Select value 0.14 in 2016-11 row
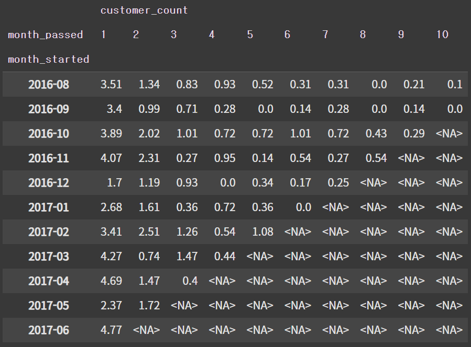This screenshot has height=347, width=471. 262,158
